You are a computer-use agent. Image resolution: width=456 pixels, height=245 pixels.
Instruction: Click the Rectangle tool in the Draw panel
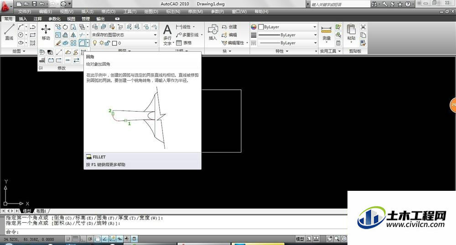[x=32, y=35]
